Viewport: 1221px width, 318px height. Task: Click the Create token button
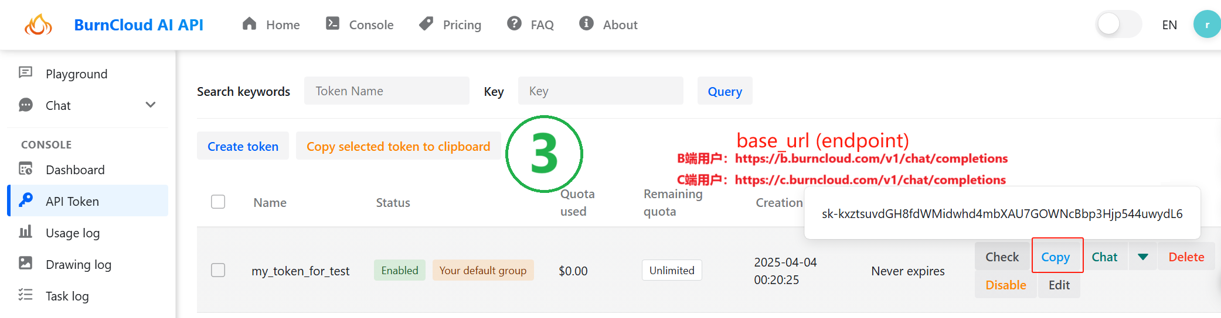pyautogui.click(x=243, y=146)
